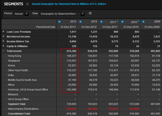Screen dimensions: 162x116
Task: Select Americas, UK & Group Head Office row
Action: (28, 89)
